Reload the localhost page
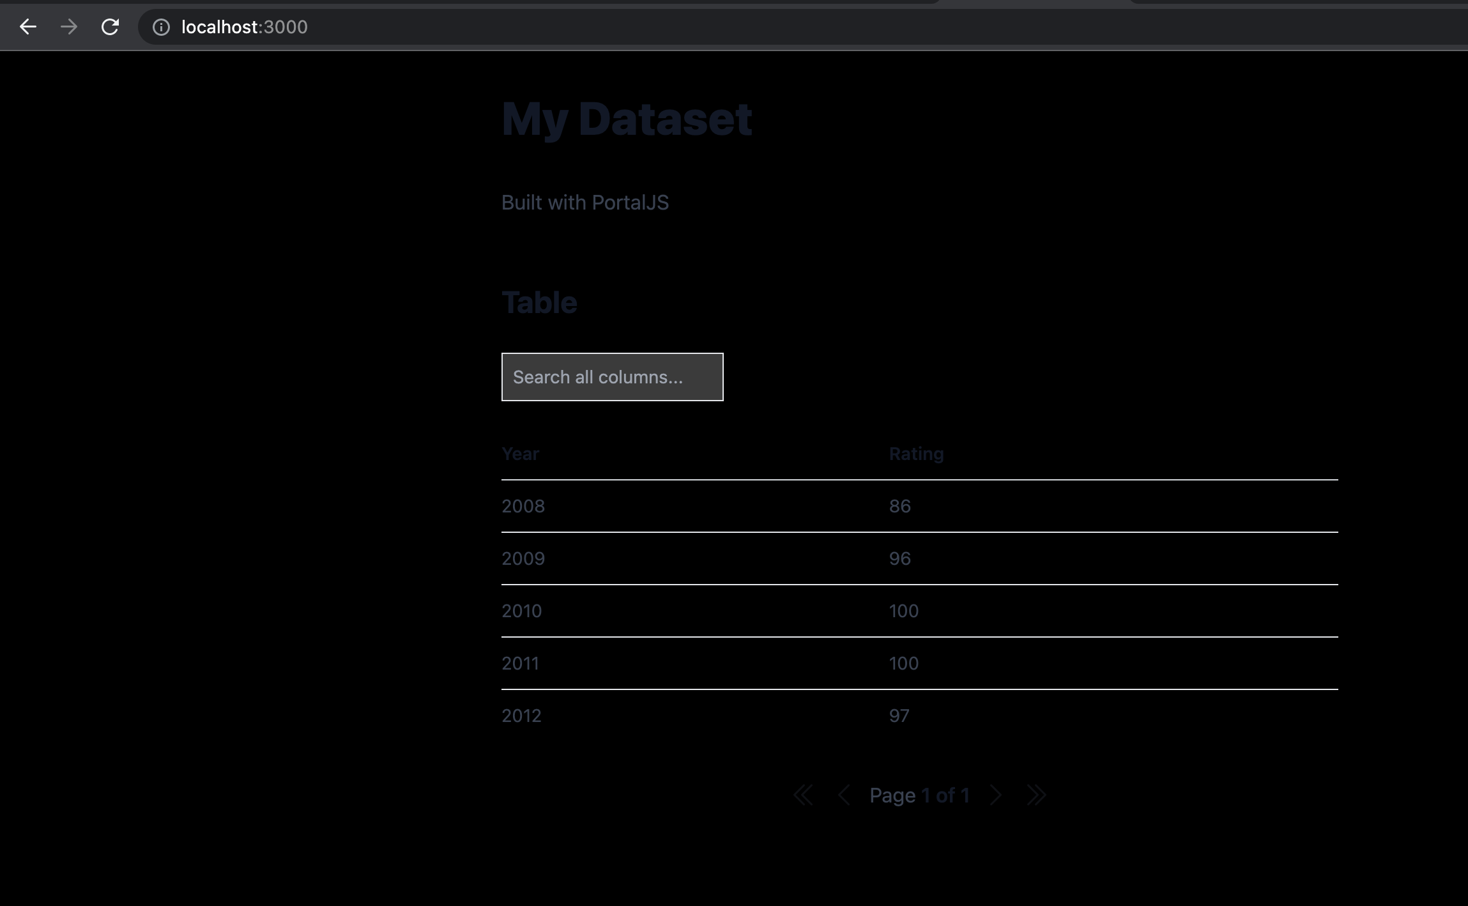 pyautogui.click(x=110, y=27)
